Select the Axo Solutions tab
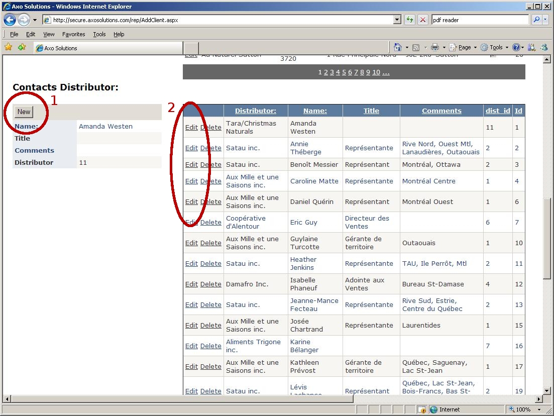Image resolution: width=554 pixels, height=416 pixels. pyautogui.click(x=108, y=48)
